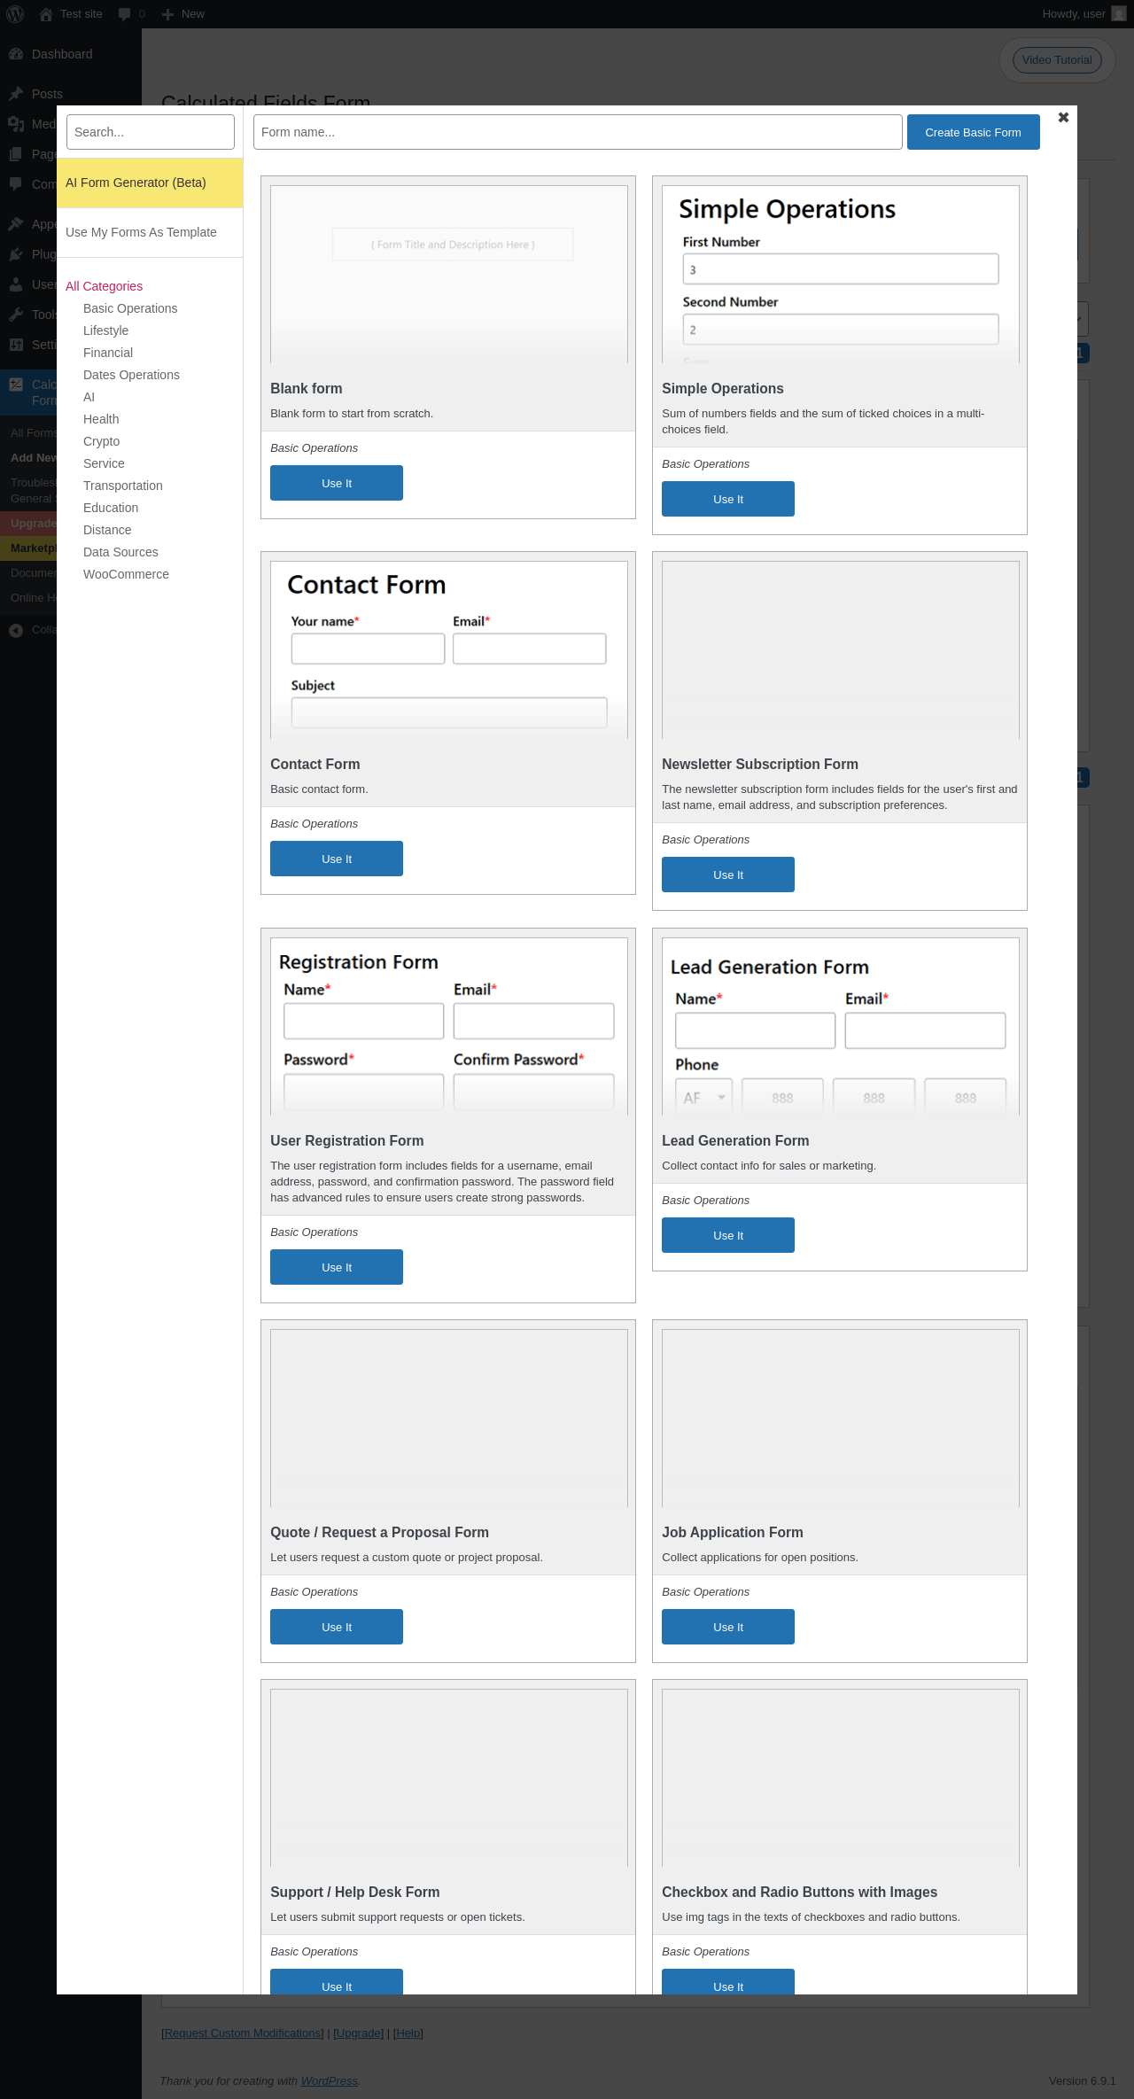Pick the Data Sources category

(120, 552)
